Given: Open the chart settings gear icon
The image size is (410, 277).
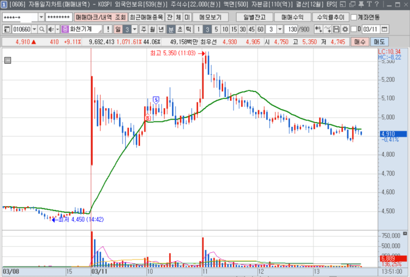Looking at the screenshot, I should coord(345,29).
